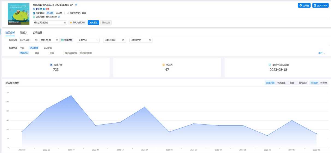This screenshot has width=331, height=153.
Task: Choose 海上丝绸之路 data option
Action: pos(71,53)
